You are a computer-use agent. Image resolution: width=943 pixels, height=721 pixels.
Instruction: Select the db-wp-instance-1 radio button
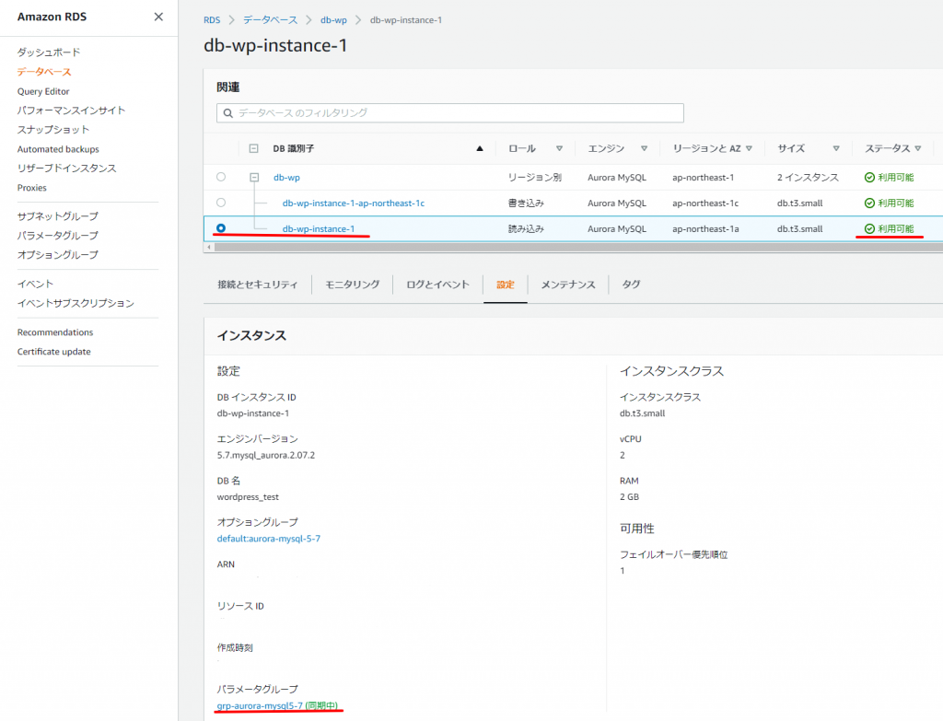221,228
